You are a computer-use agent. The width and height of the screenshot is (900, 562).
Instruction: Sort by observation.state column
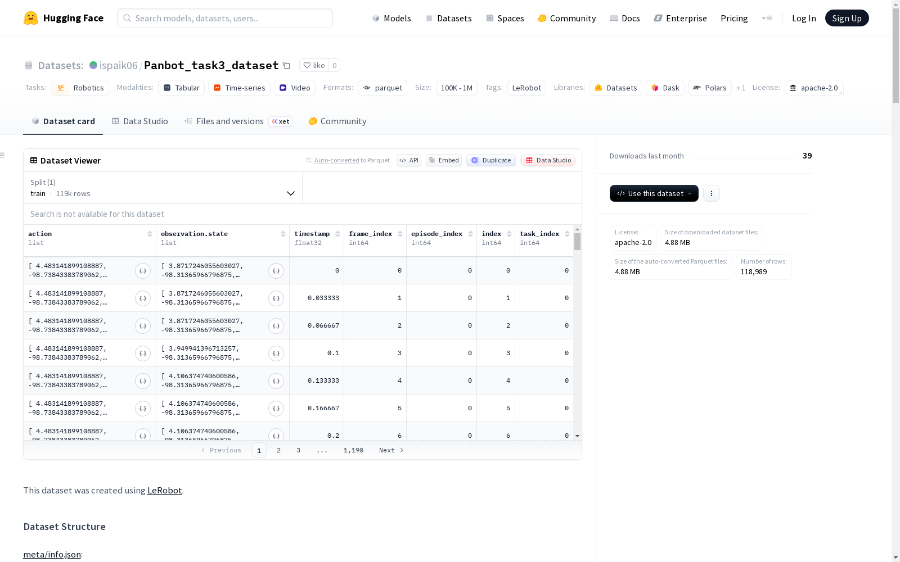(283, 234)
